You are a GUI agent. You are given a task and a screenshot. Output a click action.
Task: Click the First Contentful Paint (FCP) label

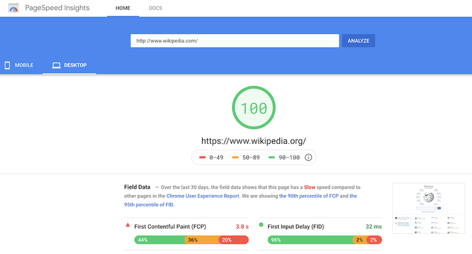[170, 226]
